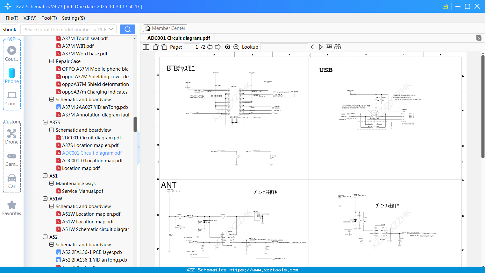485x273 pixels.
Task: Go to the previous page arrow
Action: [x=210, y=47]
